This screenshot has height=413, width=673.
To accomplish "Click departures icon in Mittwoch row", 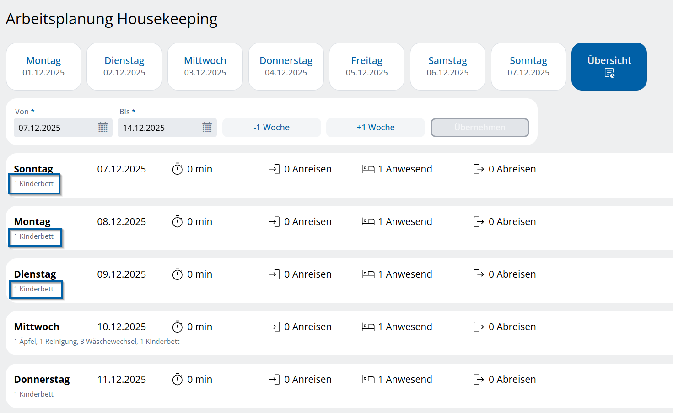I will [479, 327].
